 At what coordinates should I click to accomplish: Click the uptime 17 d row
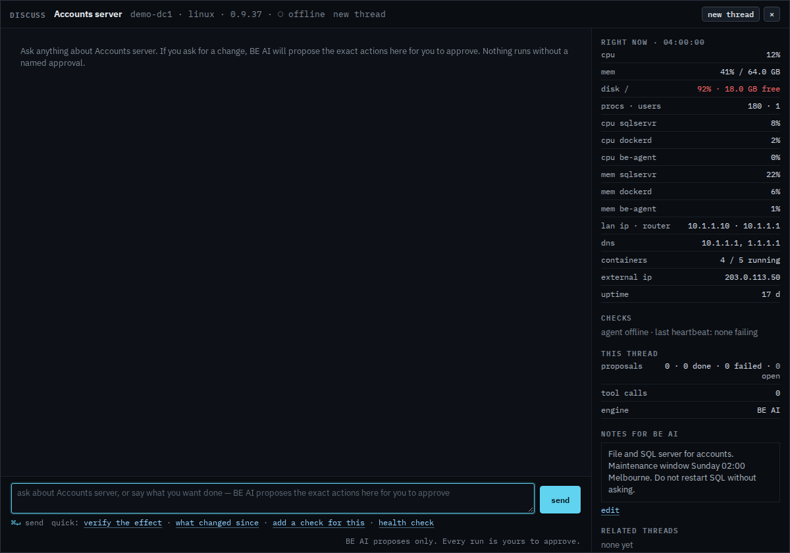[691, 294]
